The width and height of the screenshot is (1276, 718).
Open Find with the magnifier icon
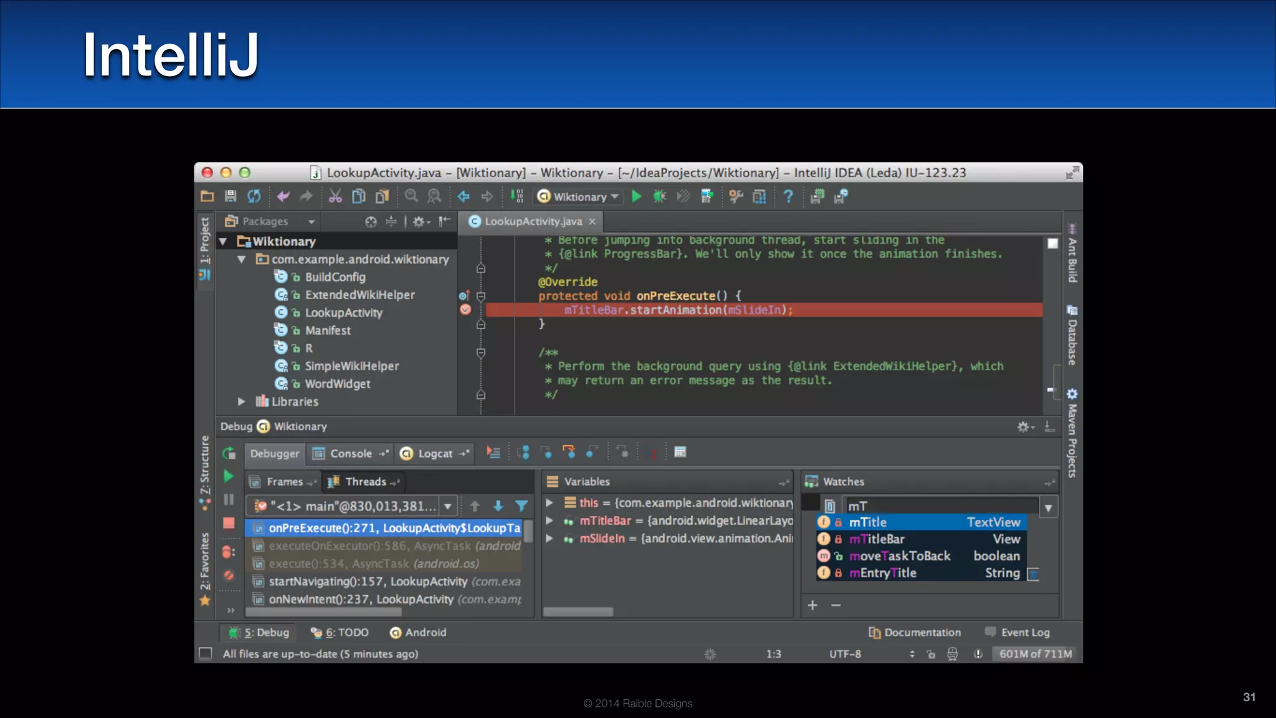pos(411,197)
